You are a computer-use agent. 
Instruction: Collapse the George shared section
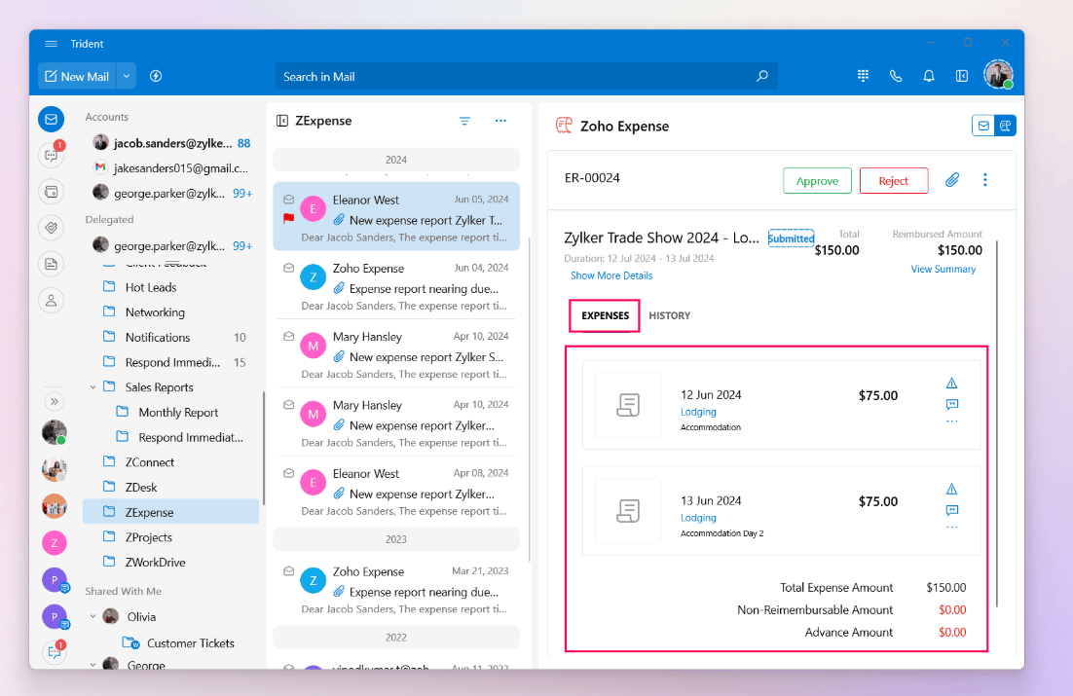pos(92,664)
